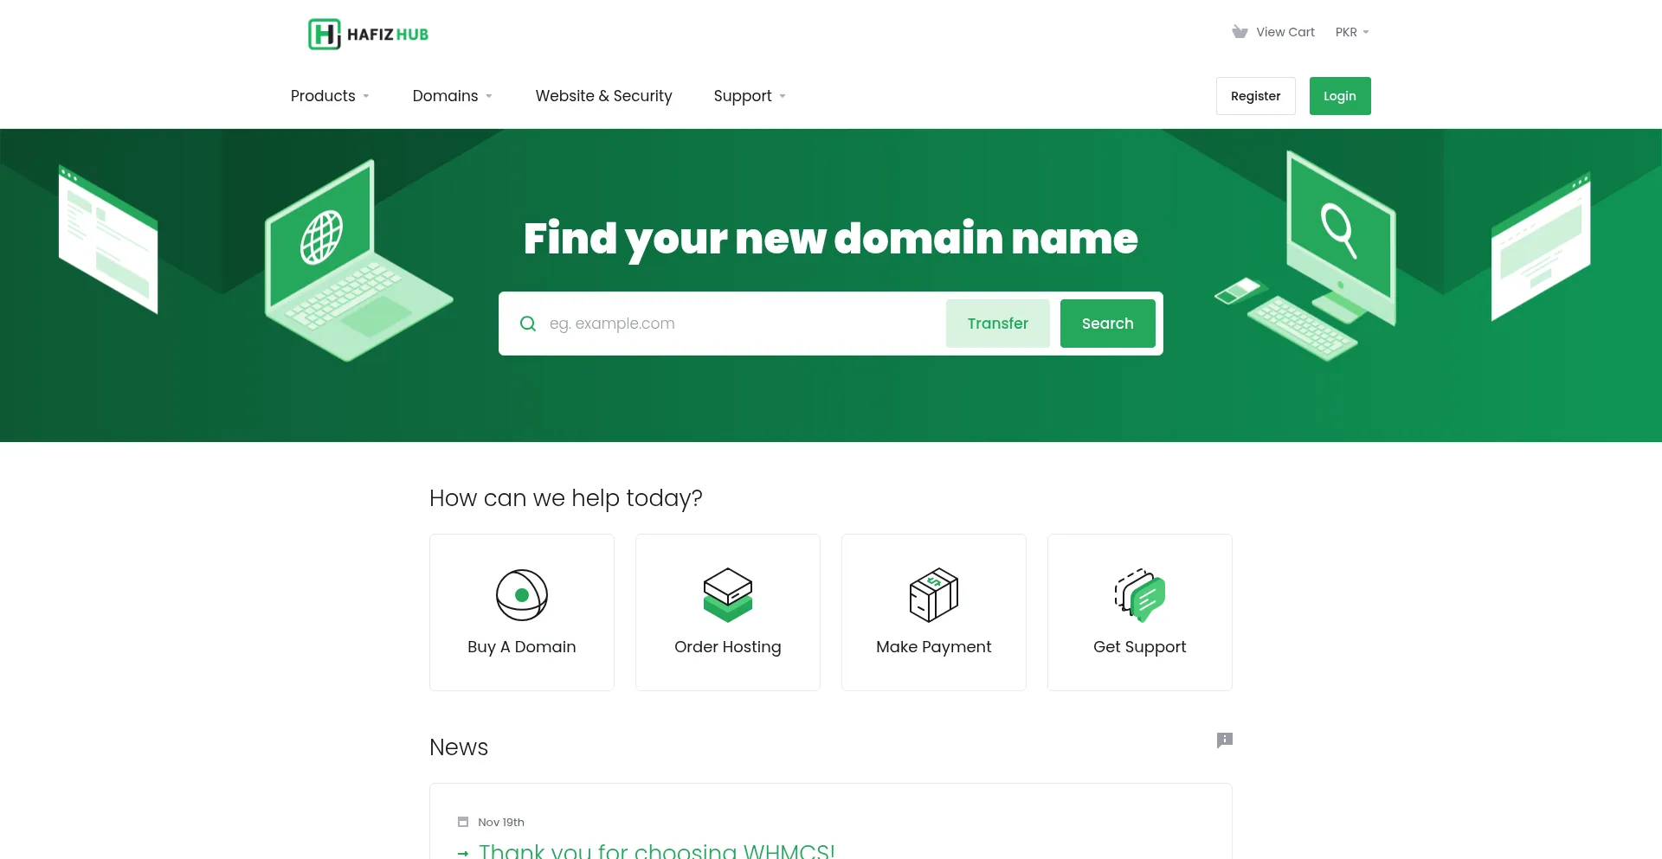This screenshot has width=1662, height=859.
Task: Click the green Search button
Action: [1107, 324]
